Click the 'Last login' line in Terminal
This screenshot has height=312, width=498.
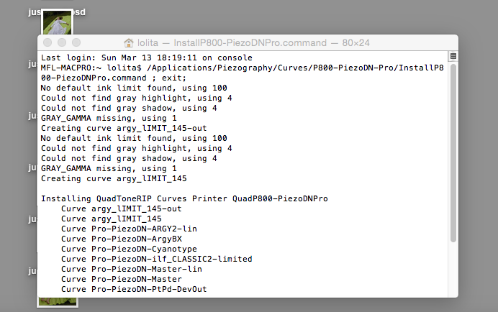(x=146, y=58)
